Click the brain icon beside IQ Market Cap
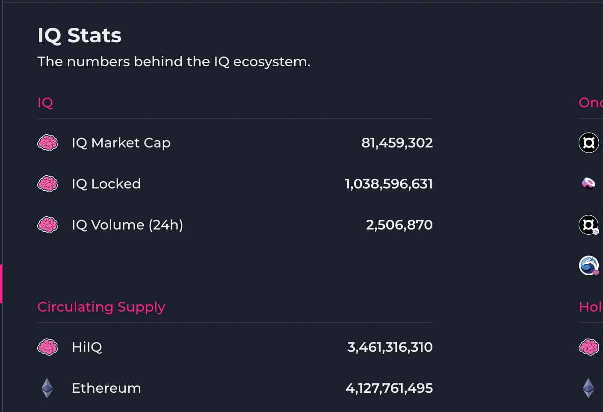The height and width of the screenshot is (412, 603). coord(47,143)
